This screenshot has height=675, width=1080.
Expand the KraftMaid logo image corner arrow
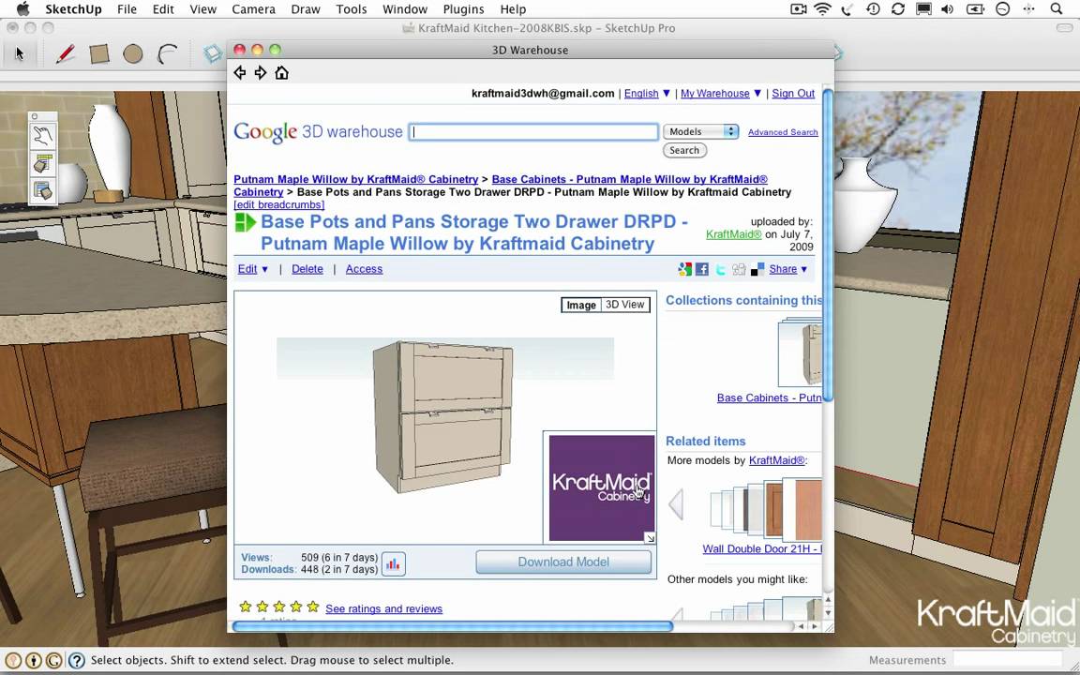pos(650,538)
